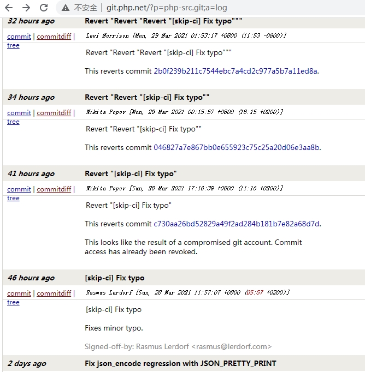Open commit link for 32 hours ago entry

(x=19, y=37)
